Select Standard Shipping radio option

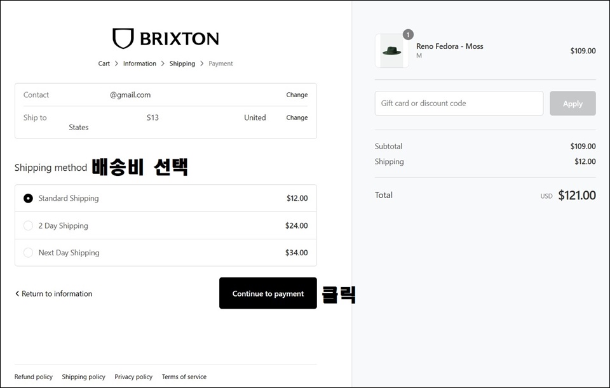point(28,198)
